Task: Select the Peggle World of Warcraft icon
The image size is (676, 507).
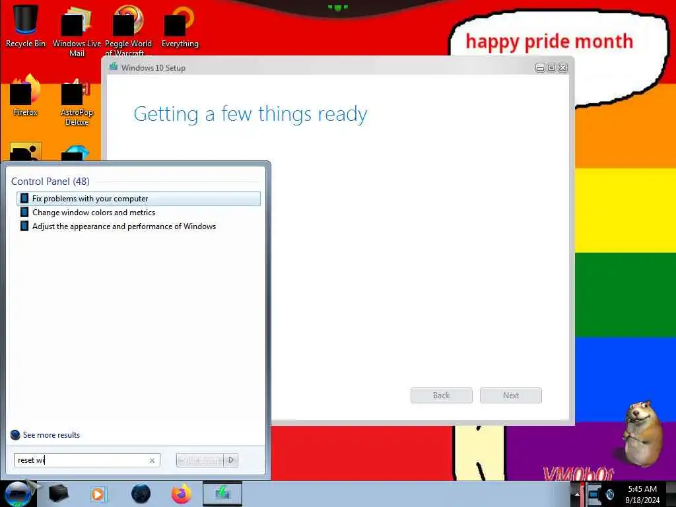Action: click(128, 31)
